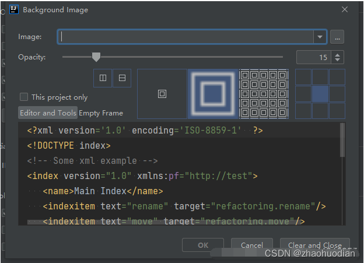Select the middle-left anchor grid cell
Viewport: 364px width, 263px height.
click(303, 94)
